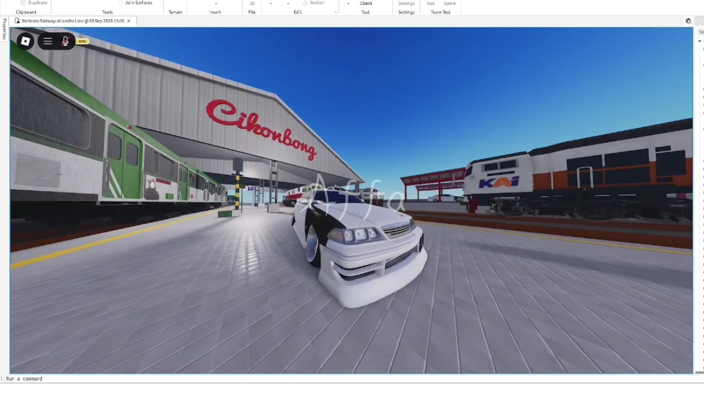Click the Duplicate clipboard icon
This screenshot has height=396, width=704.
click(x=23, y=3)
